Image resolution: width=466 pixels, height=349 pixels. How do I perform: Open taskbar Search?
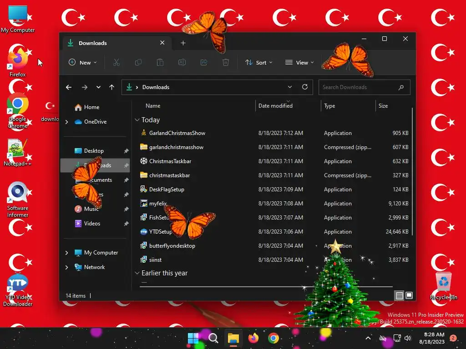click(x=213, y=338)
